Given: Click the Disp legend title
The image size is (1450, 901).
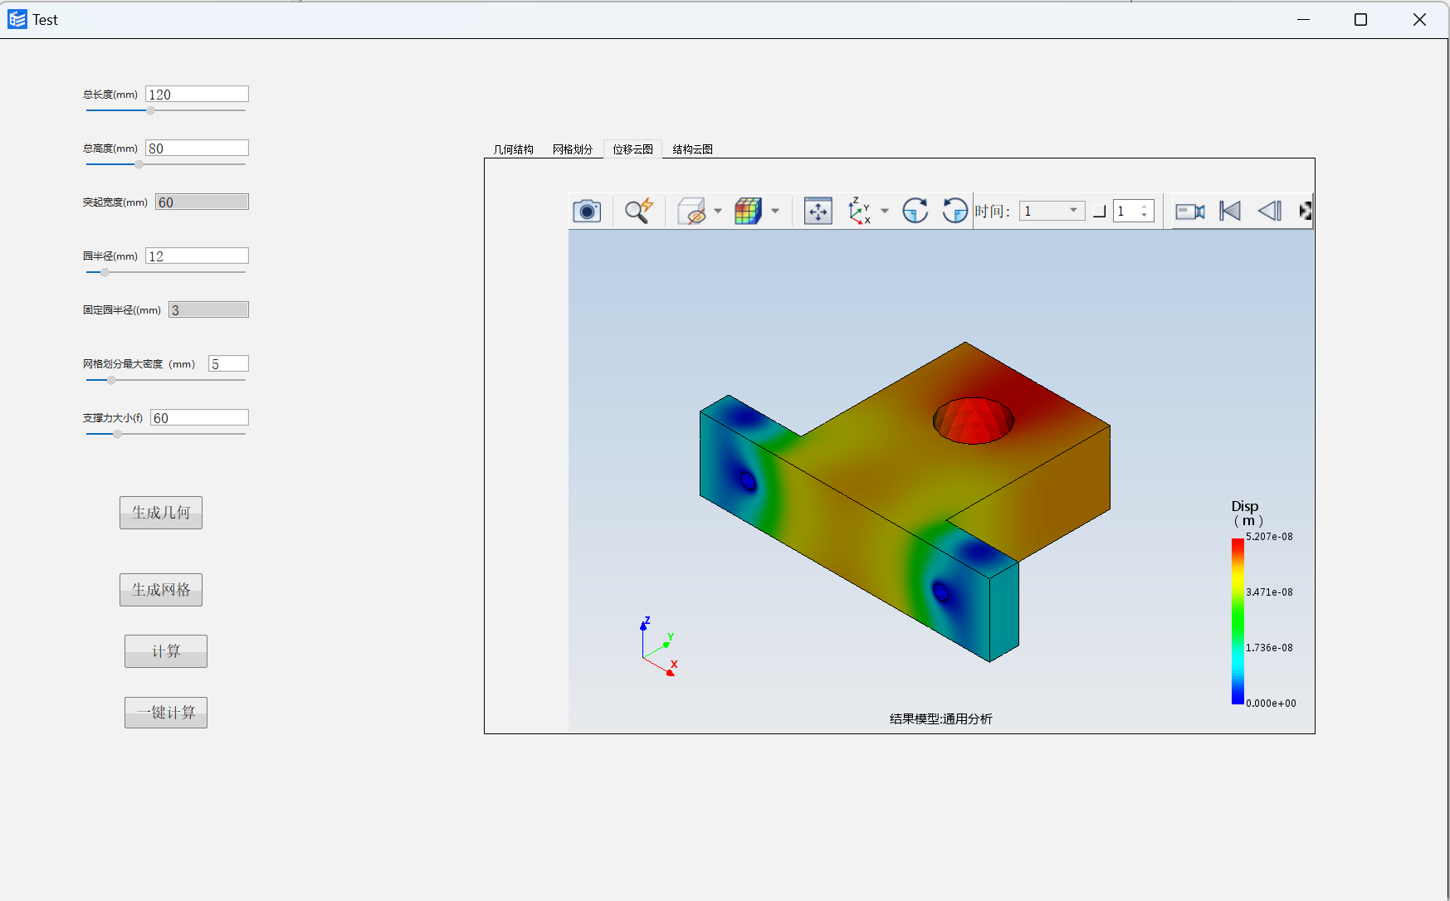Looking at the screenshot, I should pos(1246,514).
